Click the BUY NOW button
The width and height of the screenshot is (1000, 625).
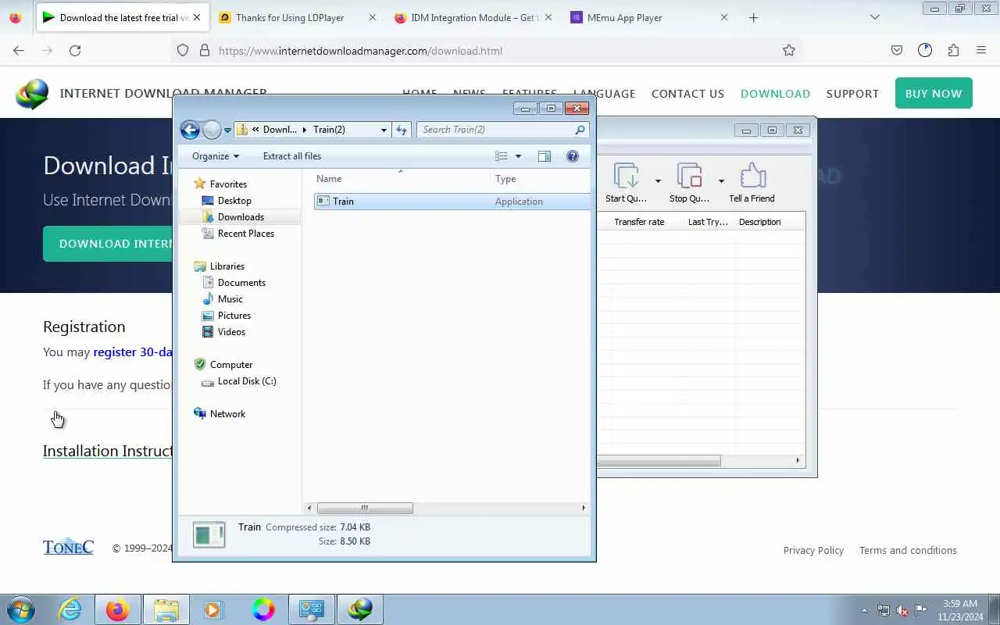(934, 93)
